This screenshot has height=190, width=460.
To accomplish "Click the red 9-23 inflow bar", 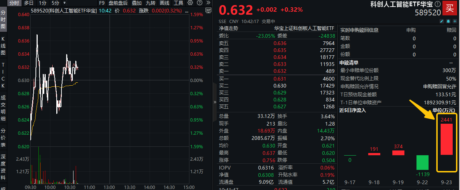I will click(446, 139).
